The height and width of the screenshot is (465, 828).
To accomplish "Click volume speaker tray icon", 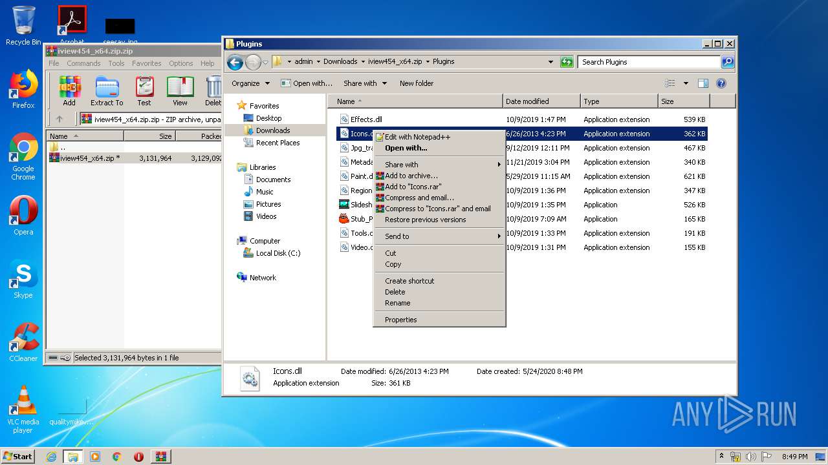I will (750, 457).
